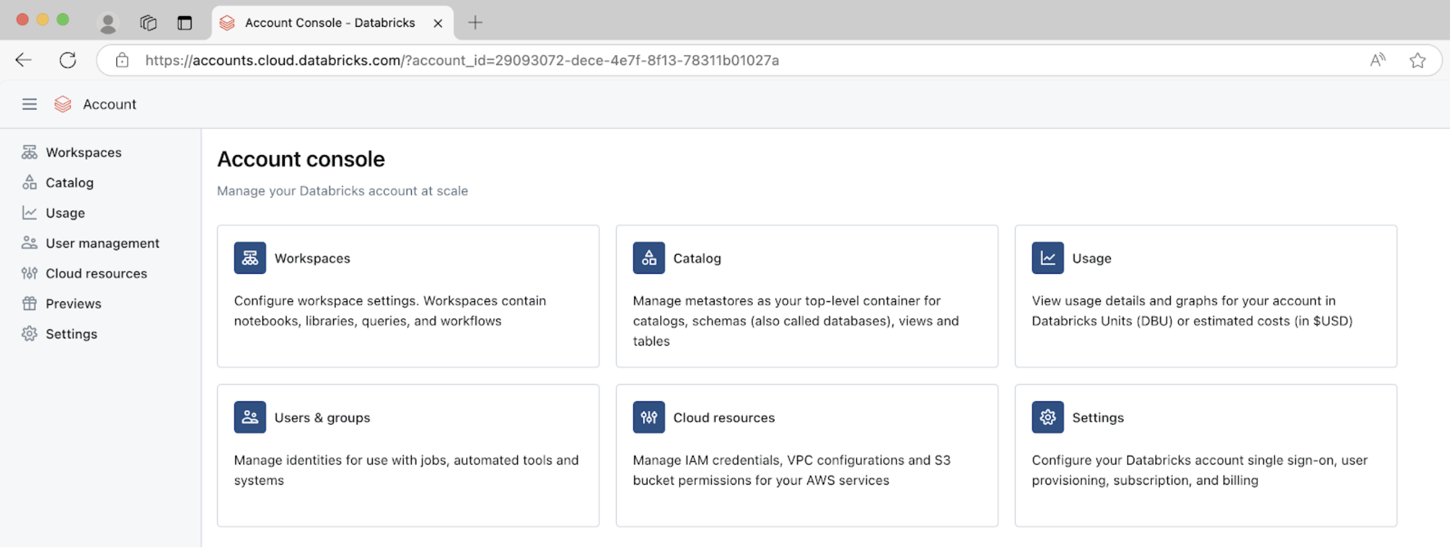1452x553 pixels.
Task: Click the Cloud resources sliders icon in sidebar
Action: pyautogui.click(x=29, y=273)
